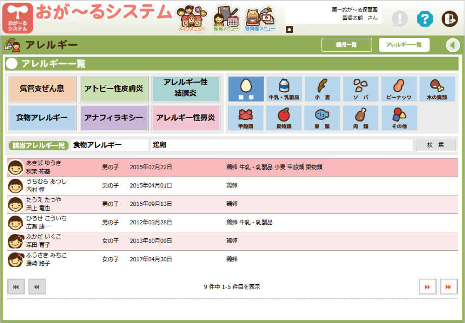465x323 pixels.
Task: Log out using the door exit icon
Action: click(x=450, y=19)
